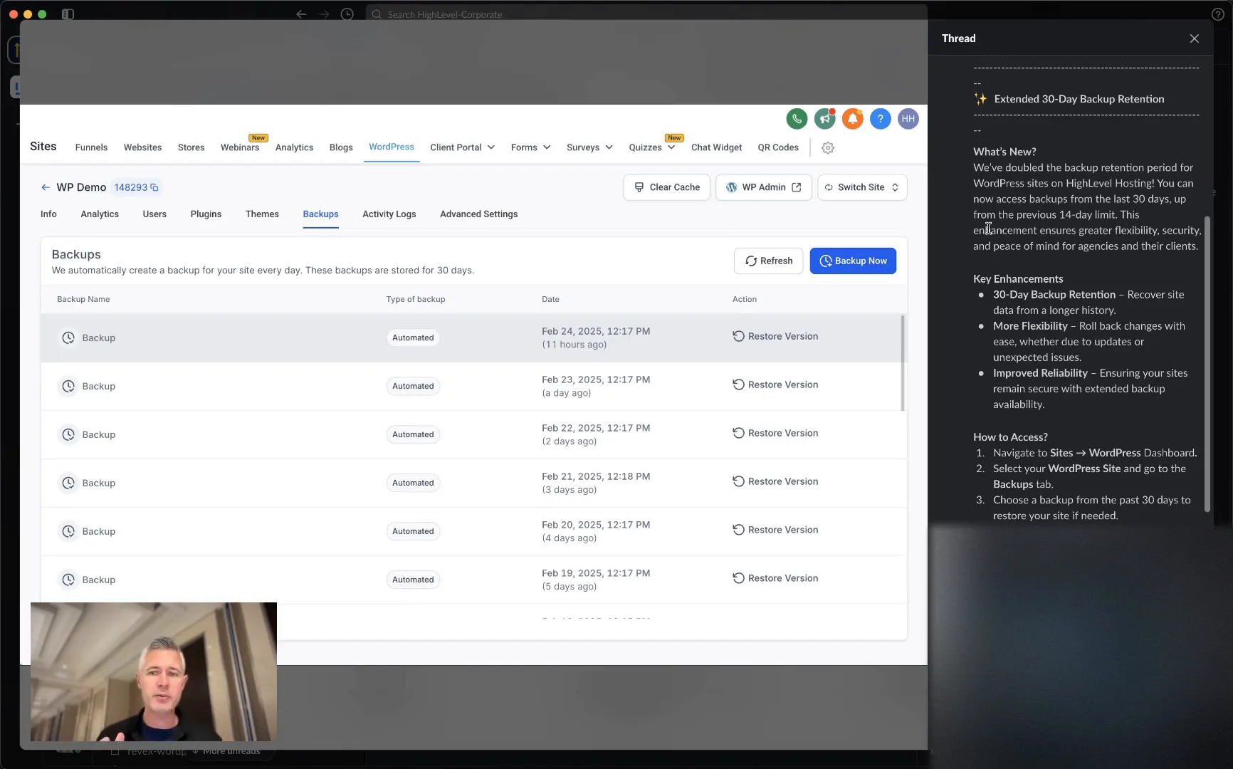Open the Blogs section
This screenshot has width=1233, height=769.
341,147
